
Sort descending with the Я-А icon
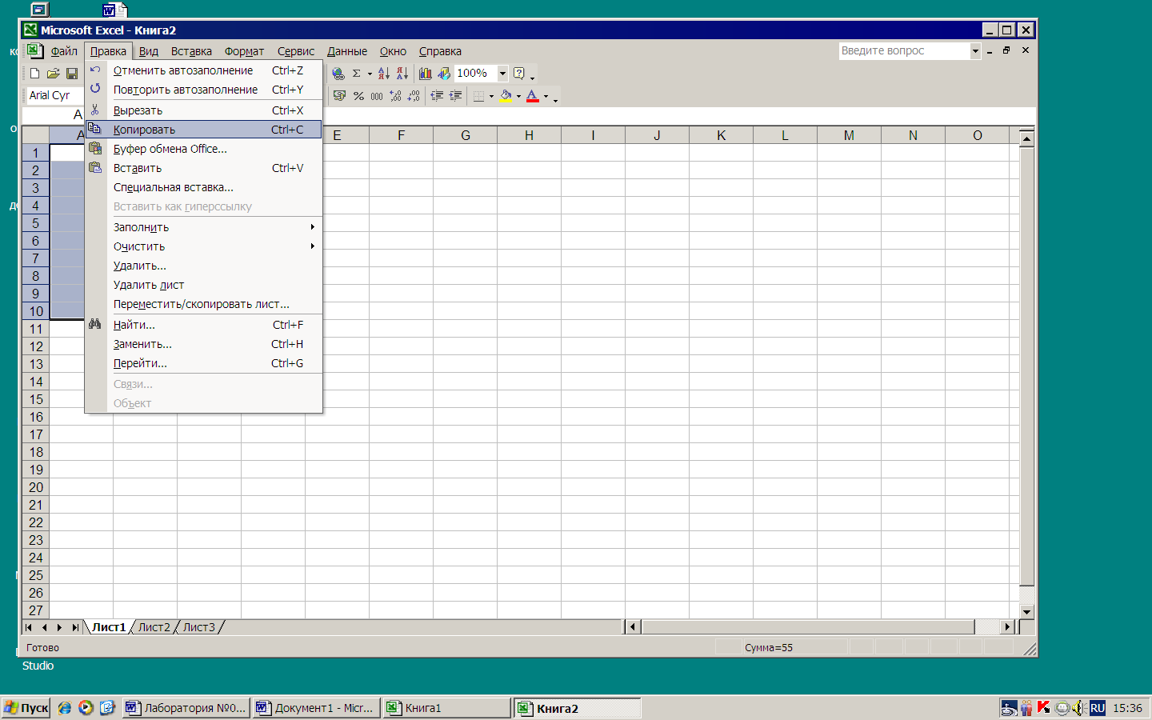tap(402, 74)
